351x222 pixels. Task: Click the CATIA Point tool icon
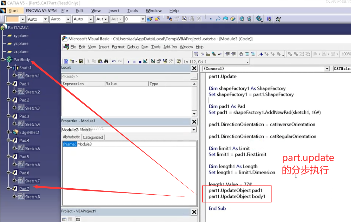coord(211,19)
